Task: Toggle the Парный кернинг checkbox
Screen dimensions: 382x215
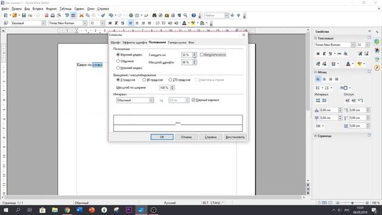Action: (x=193, y=100)
